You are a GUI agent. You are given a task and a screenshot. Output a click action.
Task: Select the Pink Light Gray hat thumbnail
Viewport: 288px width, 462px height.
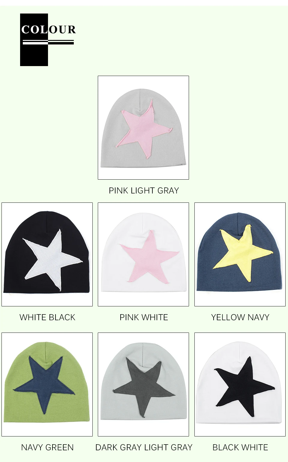click(x=143, y=128)
